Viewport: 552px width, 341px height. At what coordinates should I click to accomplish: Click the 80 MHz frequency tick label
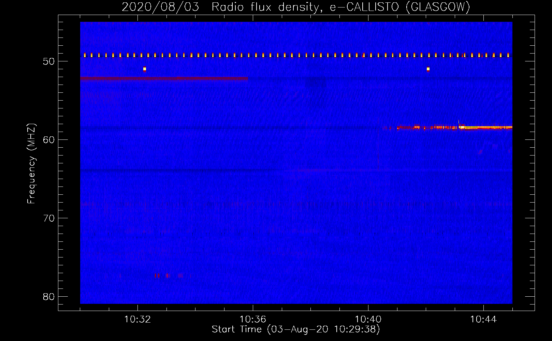pyautogui.click(x=49, y=297)
